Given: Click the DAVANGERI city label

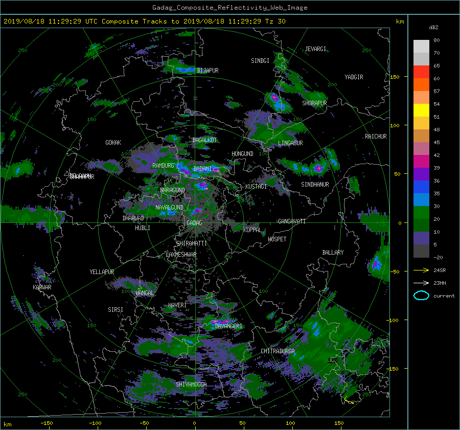Looking at the screenshot, I should click(228, 326).
